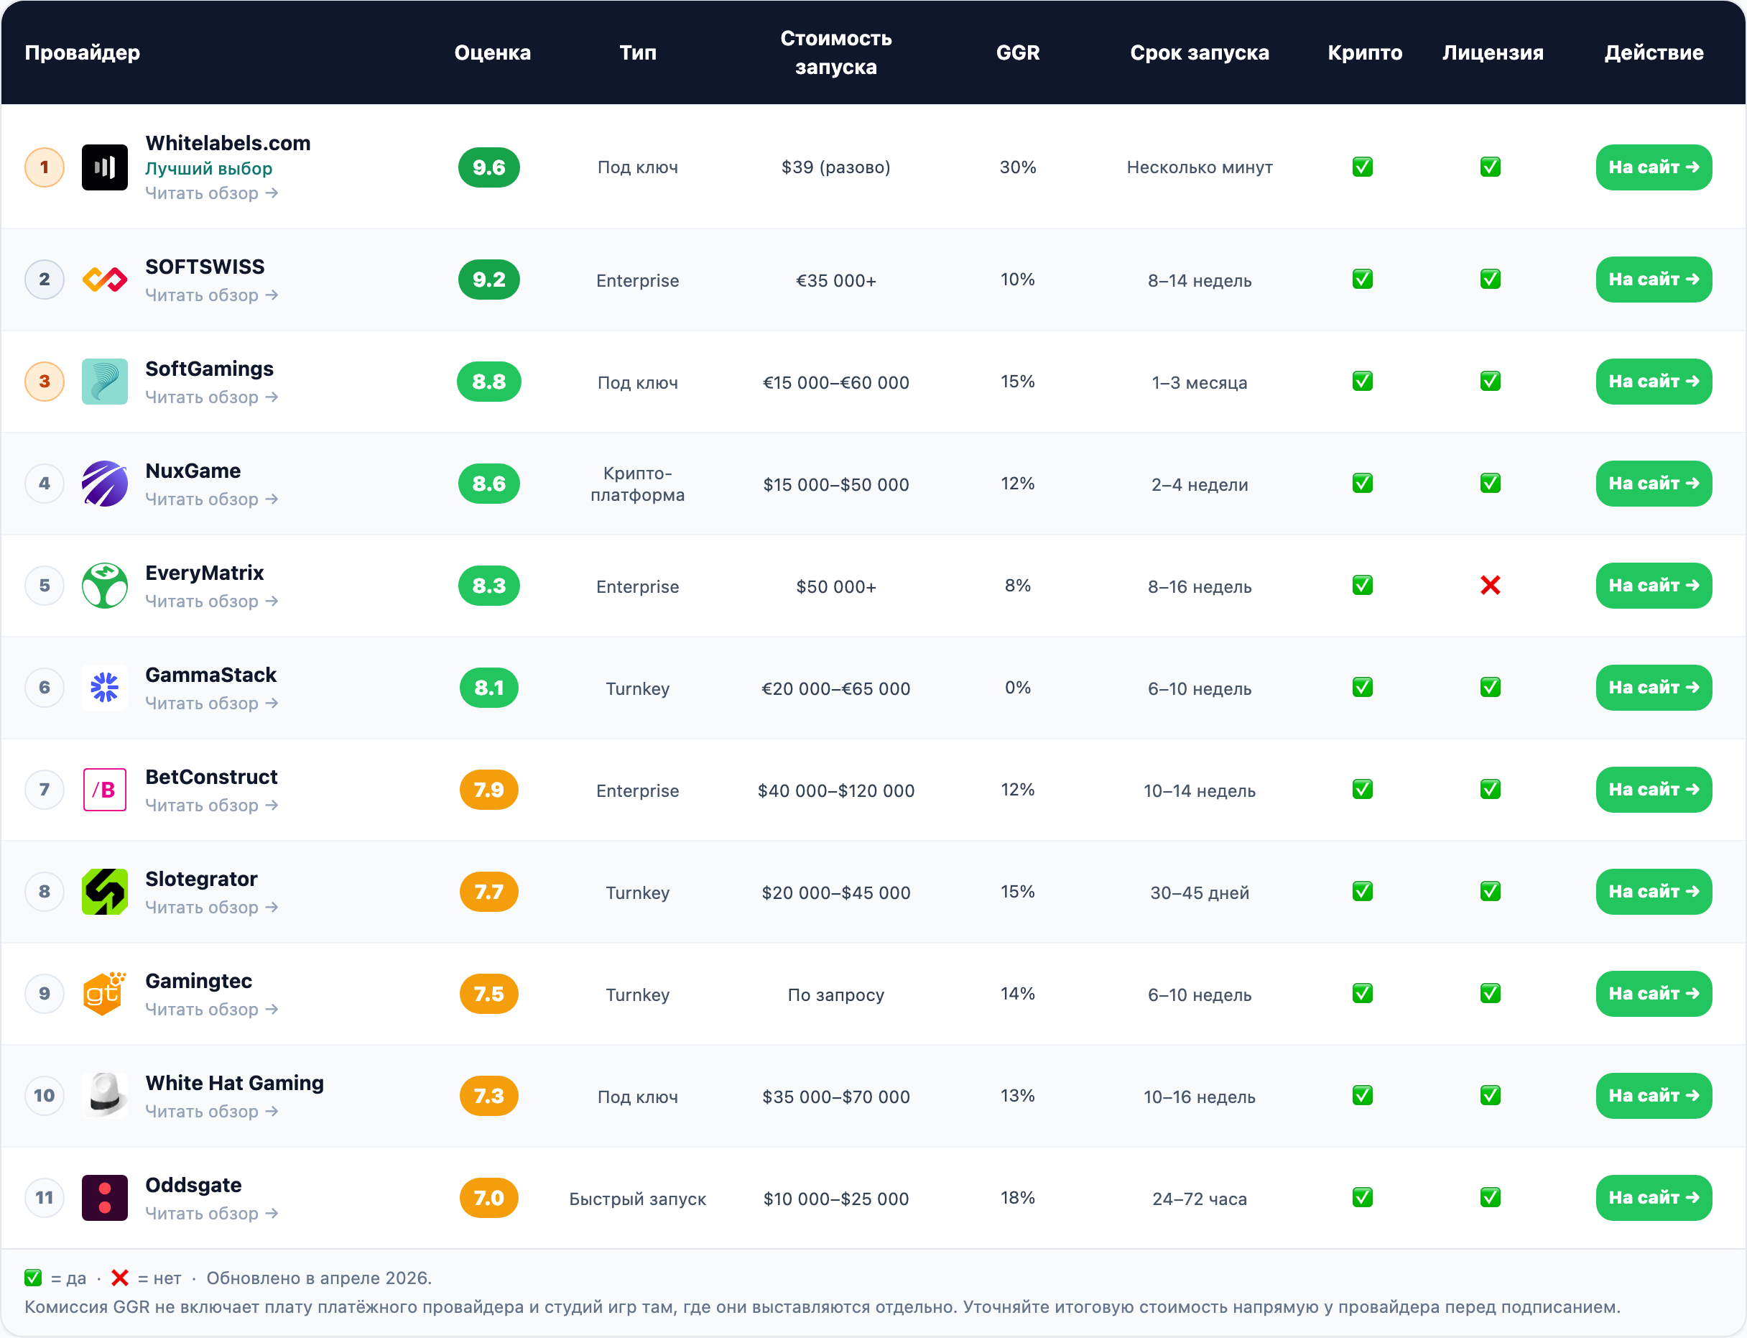Click the «Лучший выбор» label

(208, 169)
